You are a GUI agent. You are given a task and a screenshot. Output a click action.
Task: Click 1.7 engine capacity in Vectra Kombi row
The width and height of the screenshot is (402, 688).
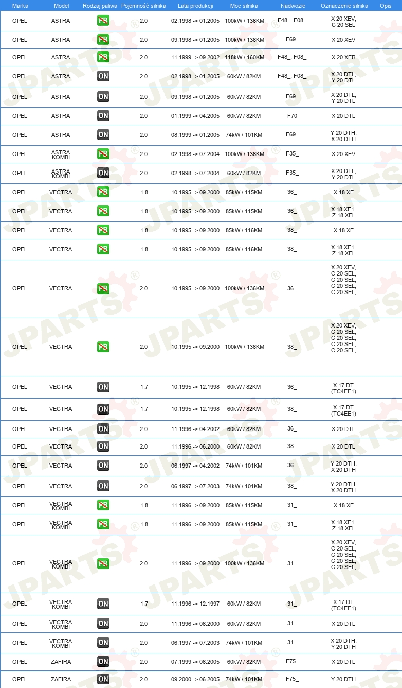click(x=144, y=604)
